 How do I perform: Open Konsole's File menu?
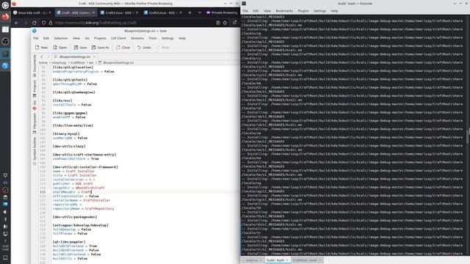tap(245, 11)
